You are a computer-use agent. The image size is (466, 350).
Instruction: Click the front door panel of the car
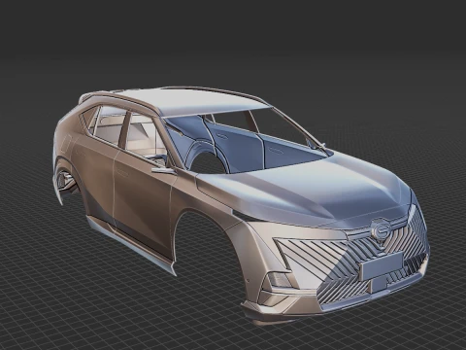[143, 204]
